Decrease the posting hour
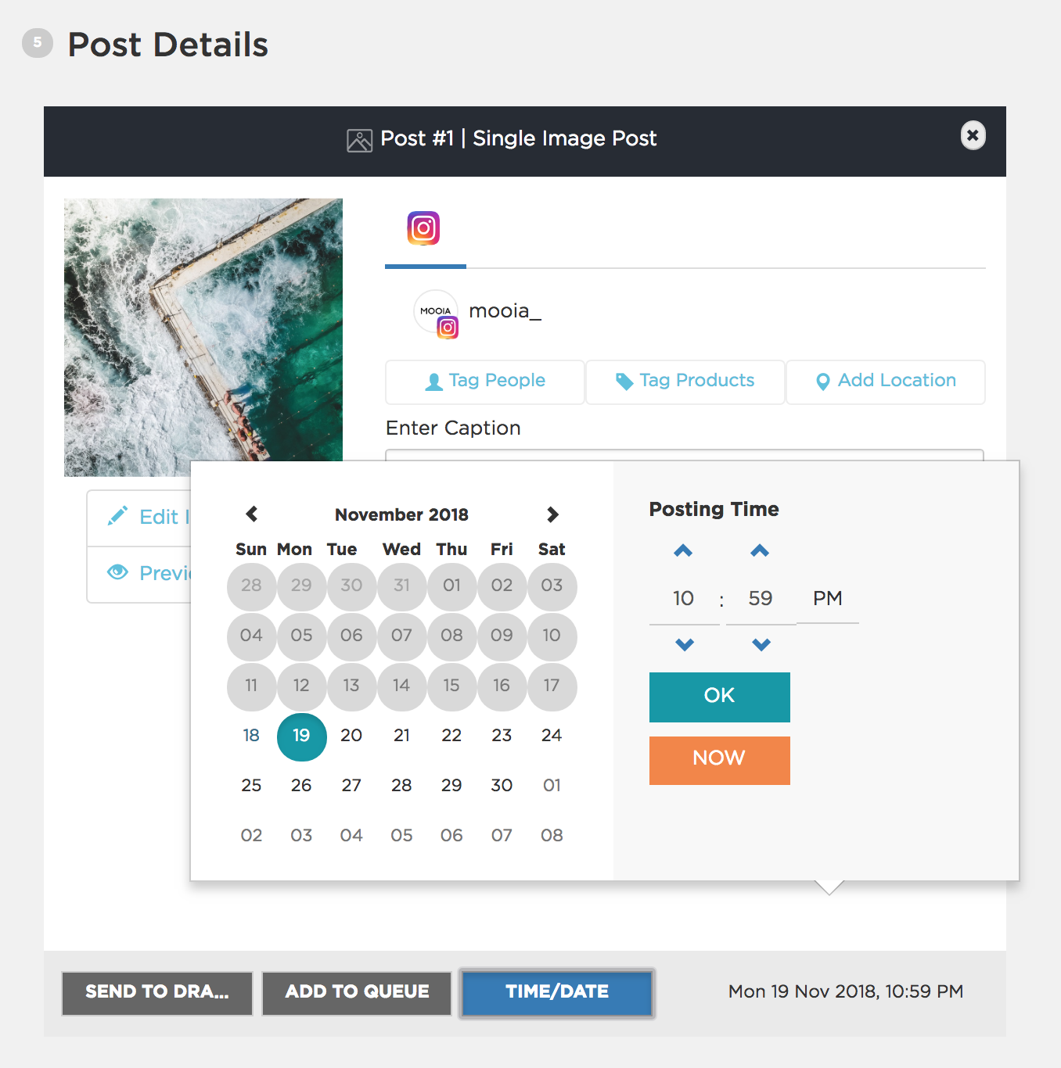1061x1068 pixels. click(685, 645)
